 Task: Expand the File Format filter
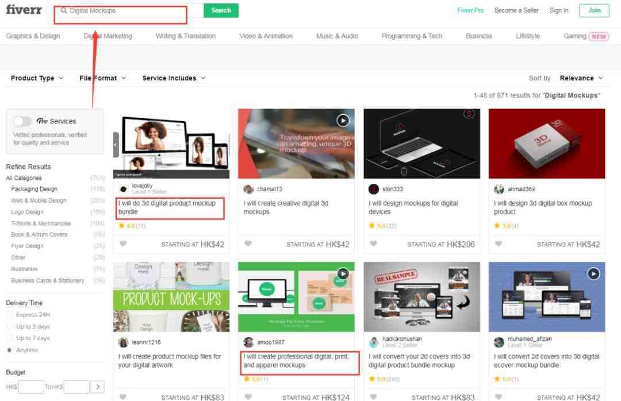(102, 78)
